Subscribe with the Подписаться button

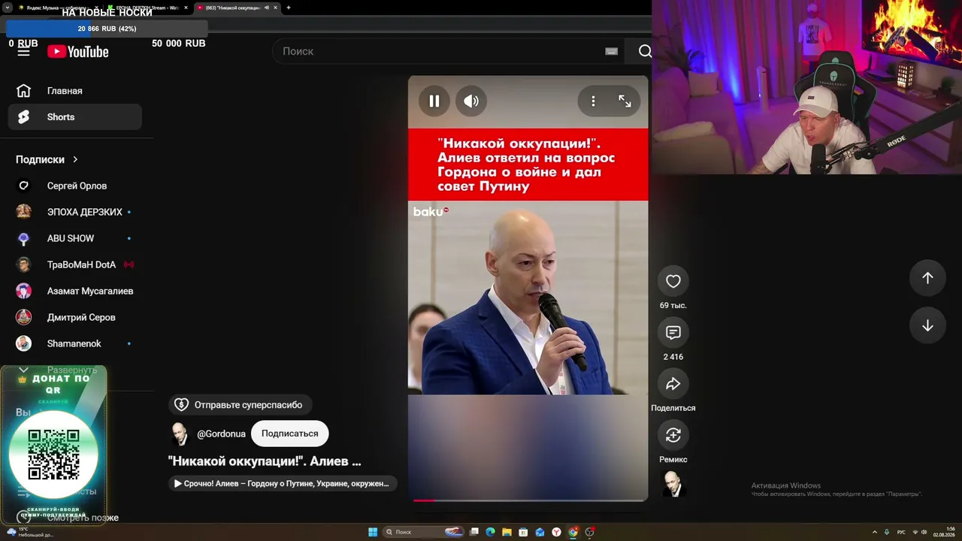click(290, 434)
